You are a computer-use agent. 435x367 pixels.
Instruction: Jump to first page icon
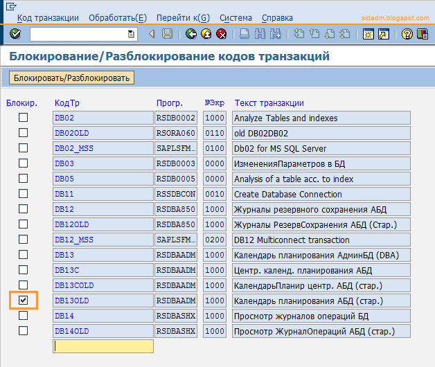299,34
